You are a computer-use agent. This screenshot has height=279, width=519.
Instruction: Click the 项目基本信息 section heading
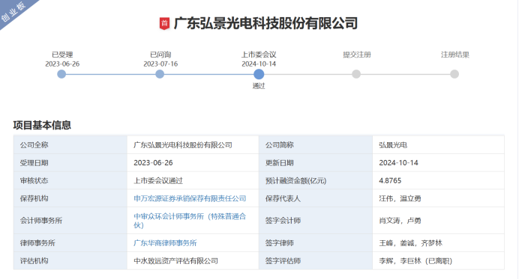tap(42, 125)
